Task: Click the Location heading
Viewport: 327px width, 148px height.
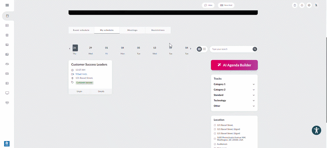Action: click(x=219, y=120)
